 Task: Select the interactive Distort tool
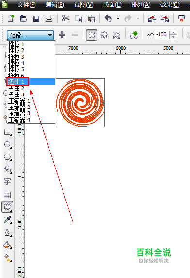[x=7, y=207]
